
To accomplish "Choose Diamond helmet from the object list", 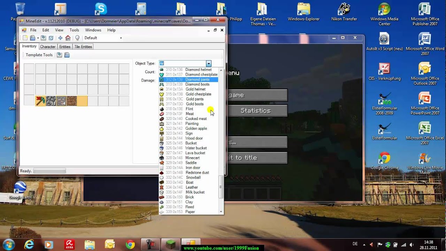I will (x=189, y=70).
